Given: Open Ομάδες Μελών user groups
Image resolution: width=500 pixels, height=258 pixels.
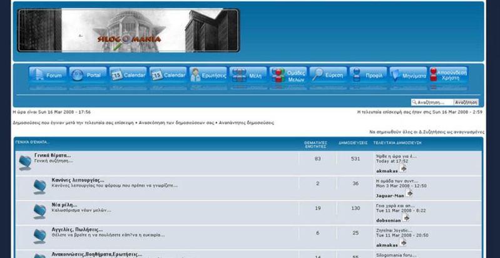Looking at the screenshot, I should point(288,75).
